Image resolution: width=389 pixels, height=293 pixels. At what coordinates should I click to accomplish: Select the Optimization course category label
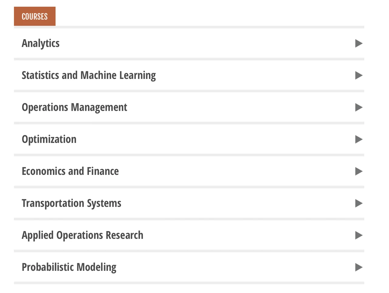pos(49,139)
